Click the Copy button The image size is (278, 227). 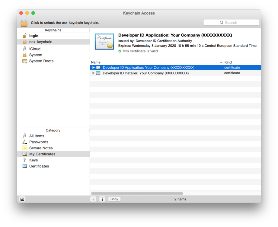(x=114, y=199)
